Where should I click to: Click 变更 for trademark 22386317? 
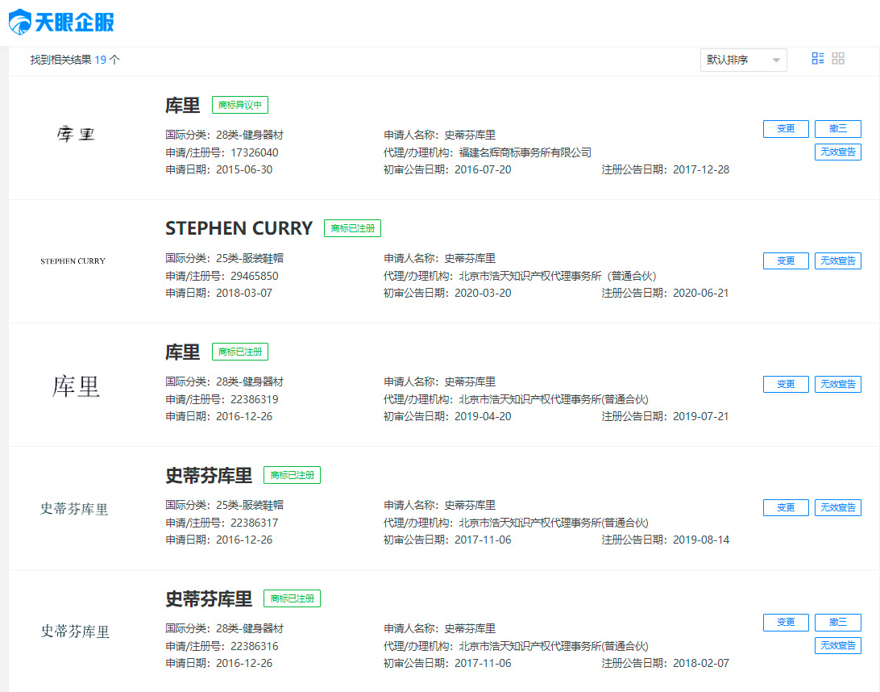pyautogui.click(x=786, y=507)
